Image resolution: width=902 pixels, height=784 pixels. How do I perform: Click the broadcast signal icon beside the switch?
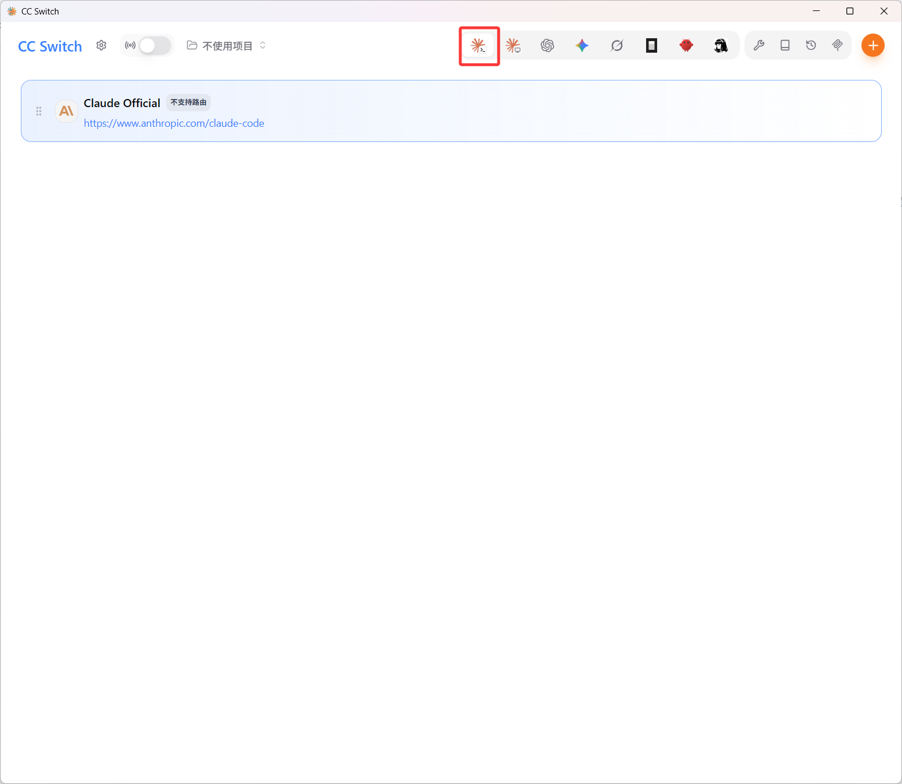tap(130, 45)
